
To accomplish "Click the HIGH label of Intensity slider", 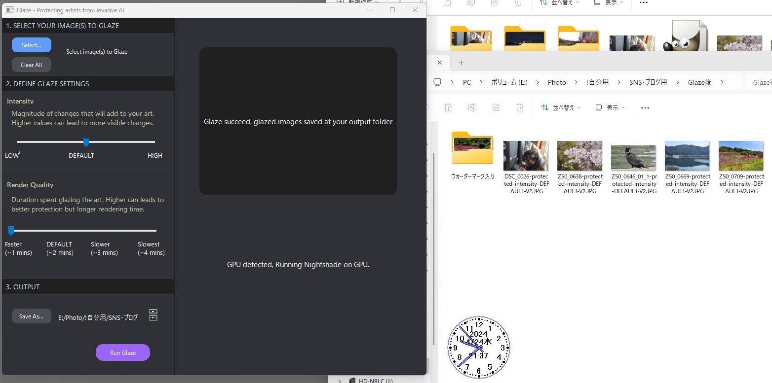I will pyautogui.click(x=155, y=155).
